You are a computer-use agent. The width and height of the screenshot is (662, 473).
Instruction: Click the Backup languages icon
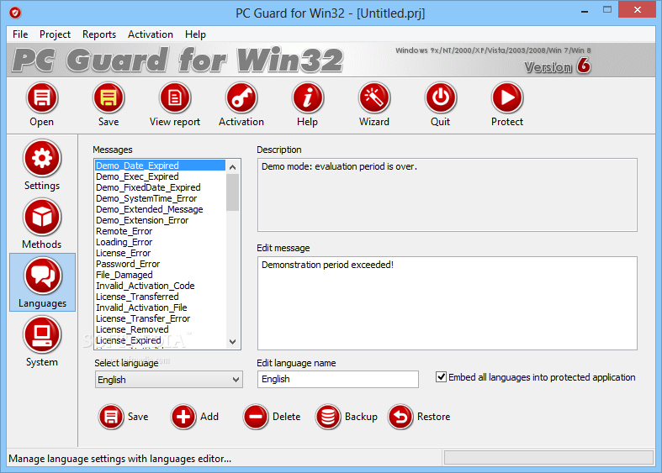point(328,417)
